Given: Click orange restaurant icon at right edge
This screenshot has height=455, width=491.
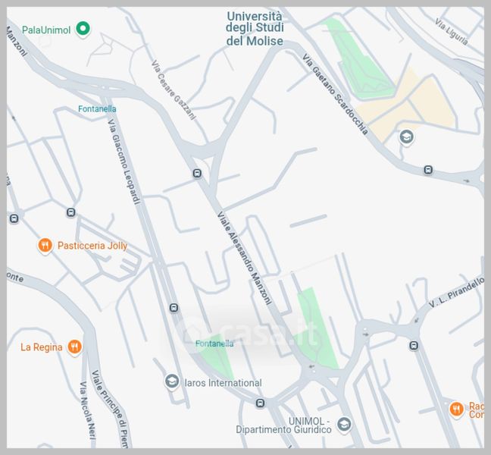Looking at the screenshot, I should (x=457, y=409).
